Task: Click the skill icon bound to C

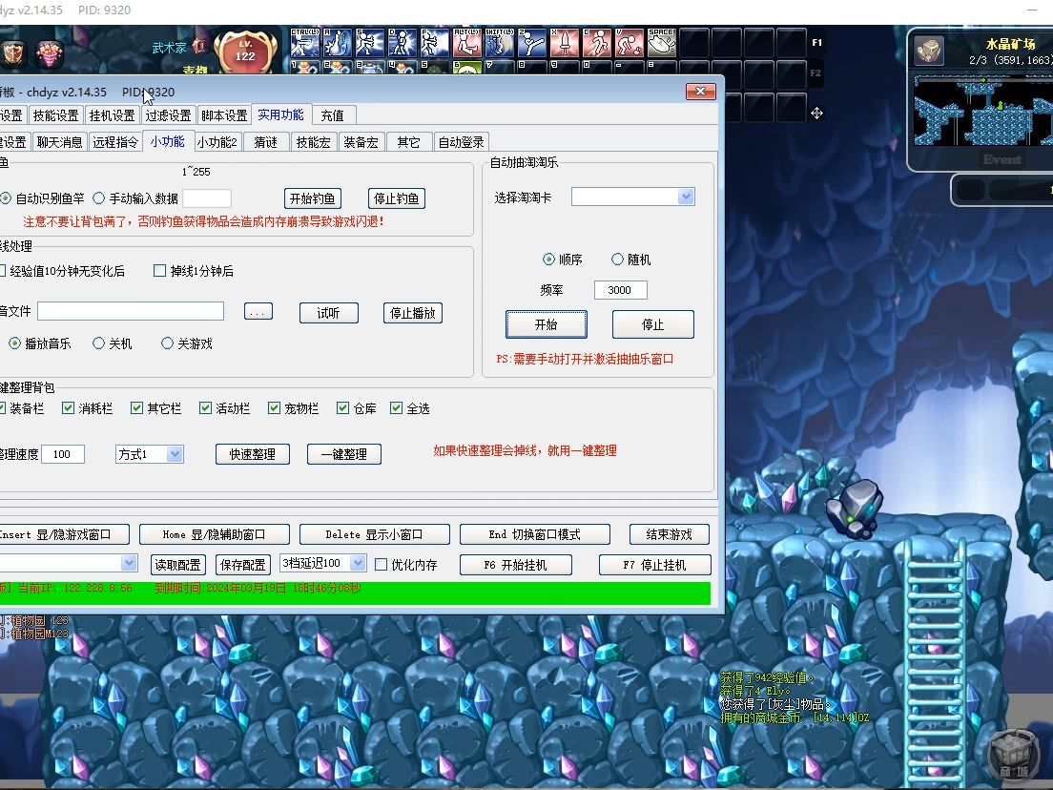Action: 596,42
